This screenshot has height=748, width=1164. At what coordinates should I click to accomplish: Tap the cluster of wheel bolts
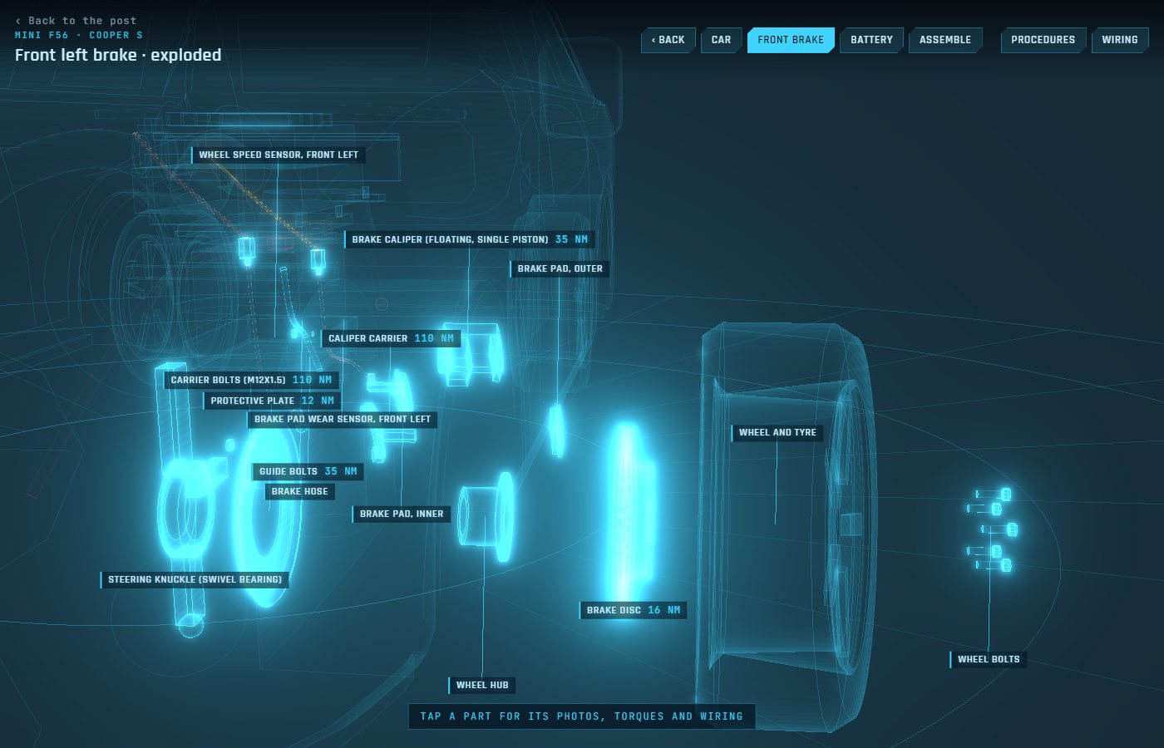[993, 530]
